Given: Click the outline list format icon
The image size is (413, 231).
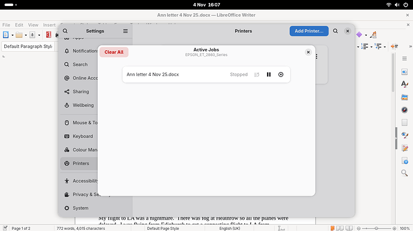Looking at the screenshot, I should [378, 47].
